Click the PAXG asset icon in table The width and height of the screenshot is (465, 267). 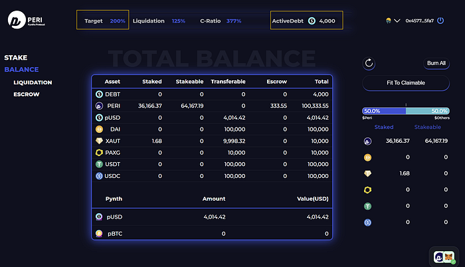point(99,153)
